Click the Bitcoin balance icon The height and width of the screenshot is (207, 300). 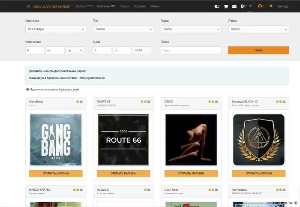click(242, 6)
